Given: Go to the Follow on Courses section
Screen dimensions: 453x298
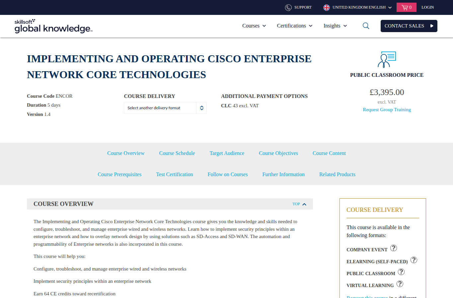Looking at the screenshot, I should [x=228, y=174].
